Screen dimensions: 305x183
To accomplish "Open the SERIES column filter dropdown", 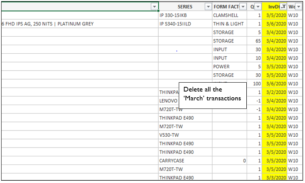I will point(208,7).
